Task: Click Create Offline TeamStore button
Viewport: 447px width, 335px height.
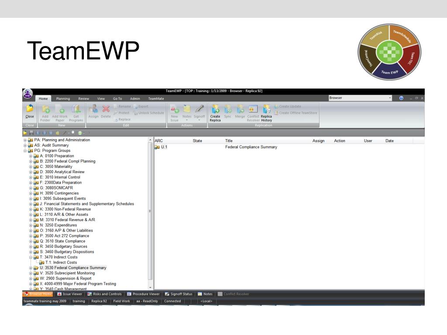Action: (x=296, y=113)
